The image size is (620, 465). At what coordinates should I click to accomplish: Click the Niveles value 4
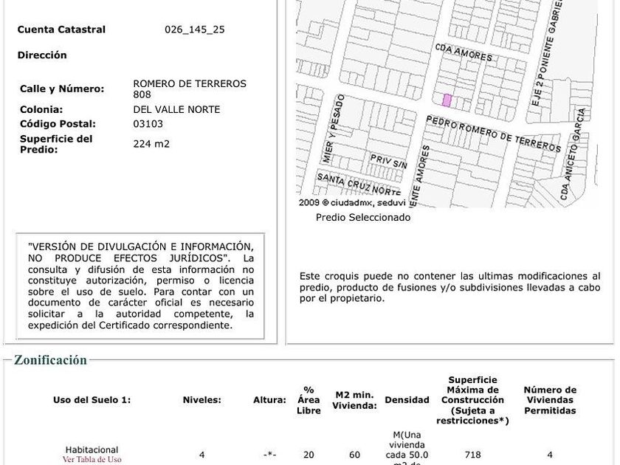[x=201, y=455]
